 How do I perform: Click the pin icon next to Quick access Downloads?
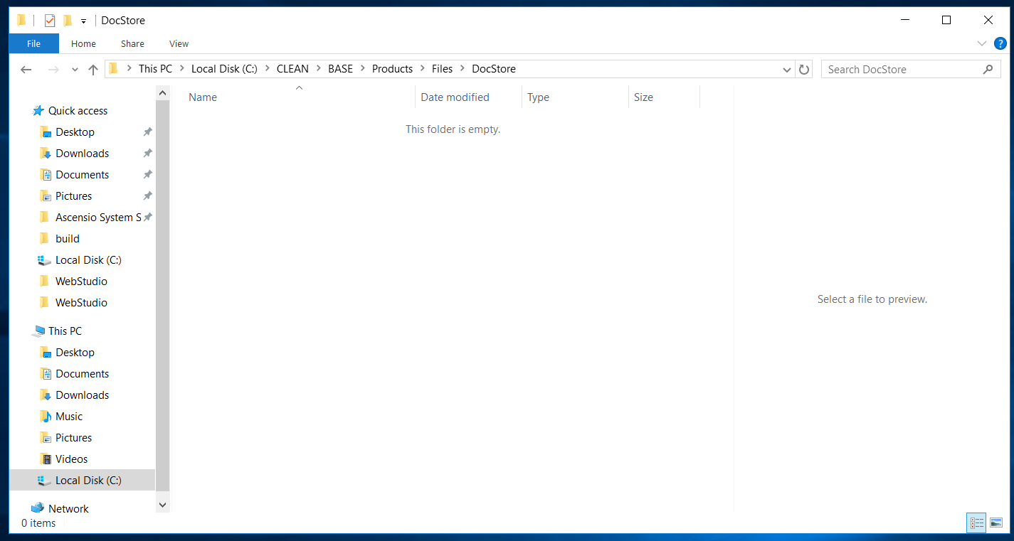click(147, 154)
